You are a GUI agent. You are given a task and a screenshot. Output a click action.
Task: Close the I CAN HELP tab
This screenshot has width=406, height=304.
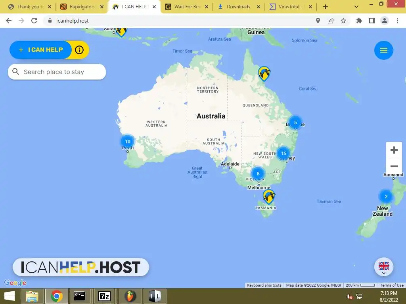[154, 7]
